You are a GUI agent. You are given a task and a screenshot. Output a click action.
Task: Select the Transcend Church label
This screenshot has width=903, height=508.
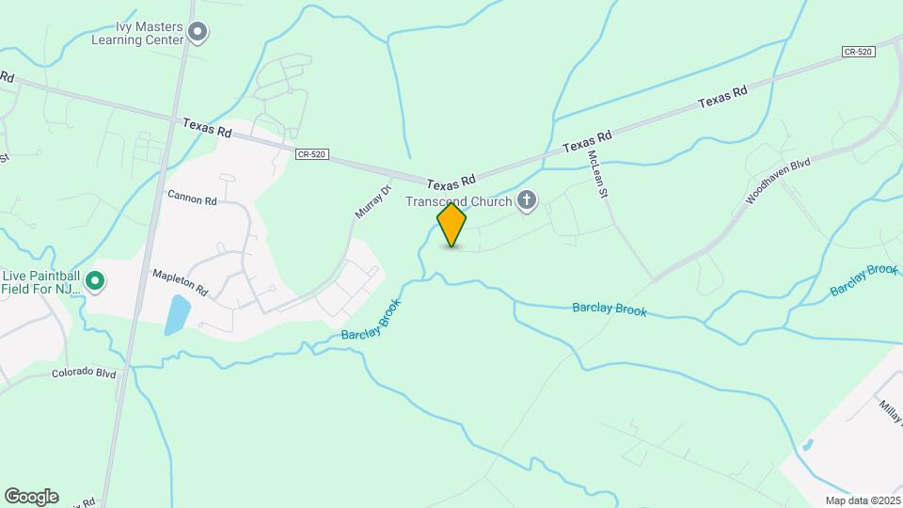coord(458,201)
